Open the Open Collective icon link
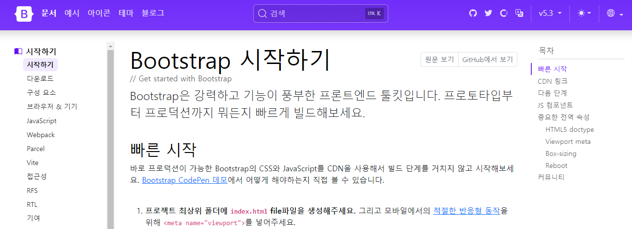The image size is (632, 229). [504, 13]
